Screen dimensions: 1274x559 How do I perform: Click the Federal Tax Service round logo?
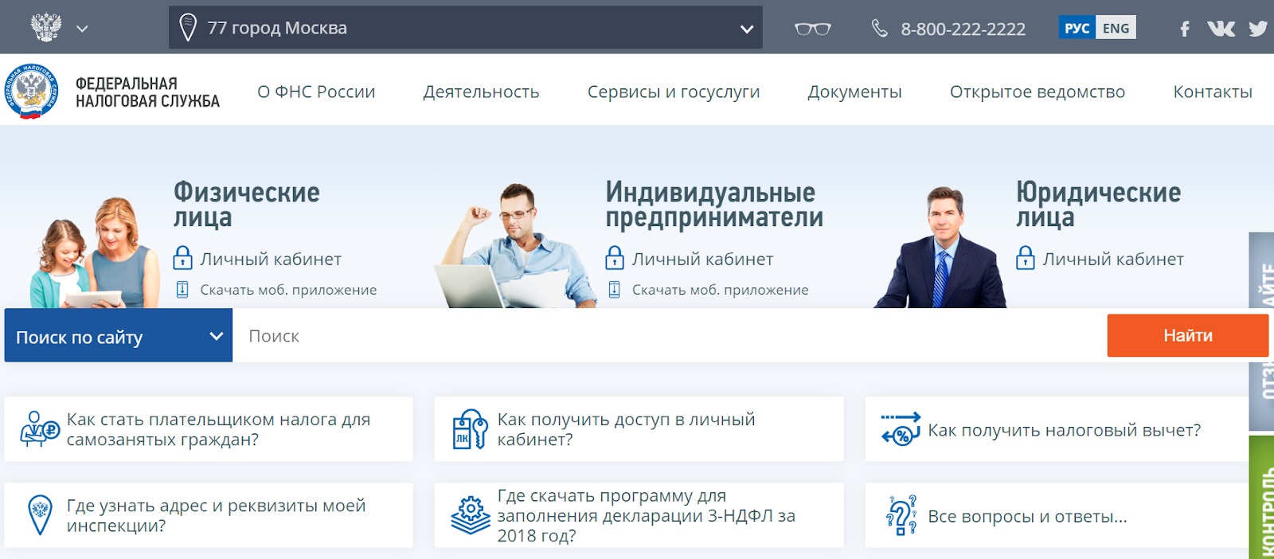click(31, 91)
